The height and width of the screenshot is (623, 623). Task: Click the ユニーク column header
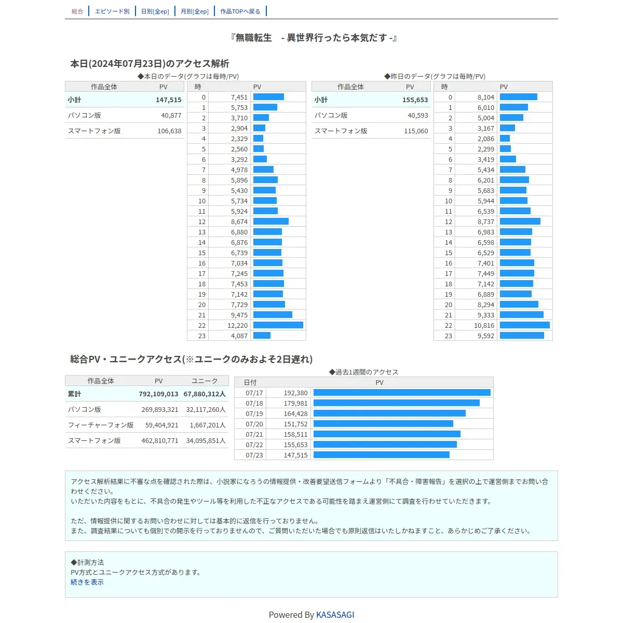click(x=205, y=381)
